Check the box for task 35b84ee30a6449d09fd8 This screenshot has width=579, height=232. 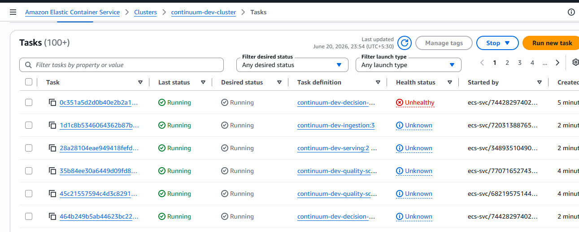(x=29, y=171)
